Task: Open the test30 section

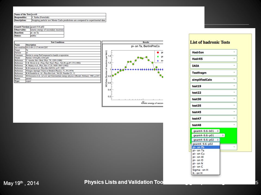Action: (x=213, y=99)
